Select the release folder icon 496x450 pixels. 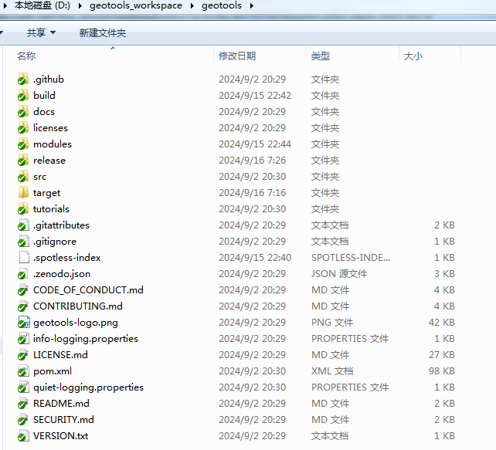[x=23, y=161]
